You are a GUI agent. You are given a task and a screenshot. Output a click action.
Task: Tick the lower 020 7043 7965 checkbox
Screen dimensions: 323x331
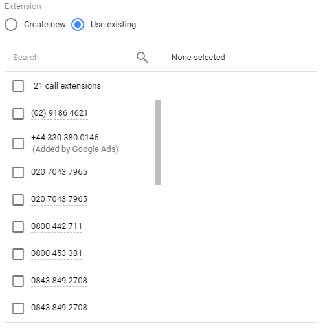tap(18, 200)
